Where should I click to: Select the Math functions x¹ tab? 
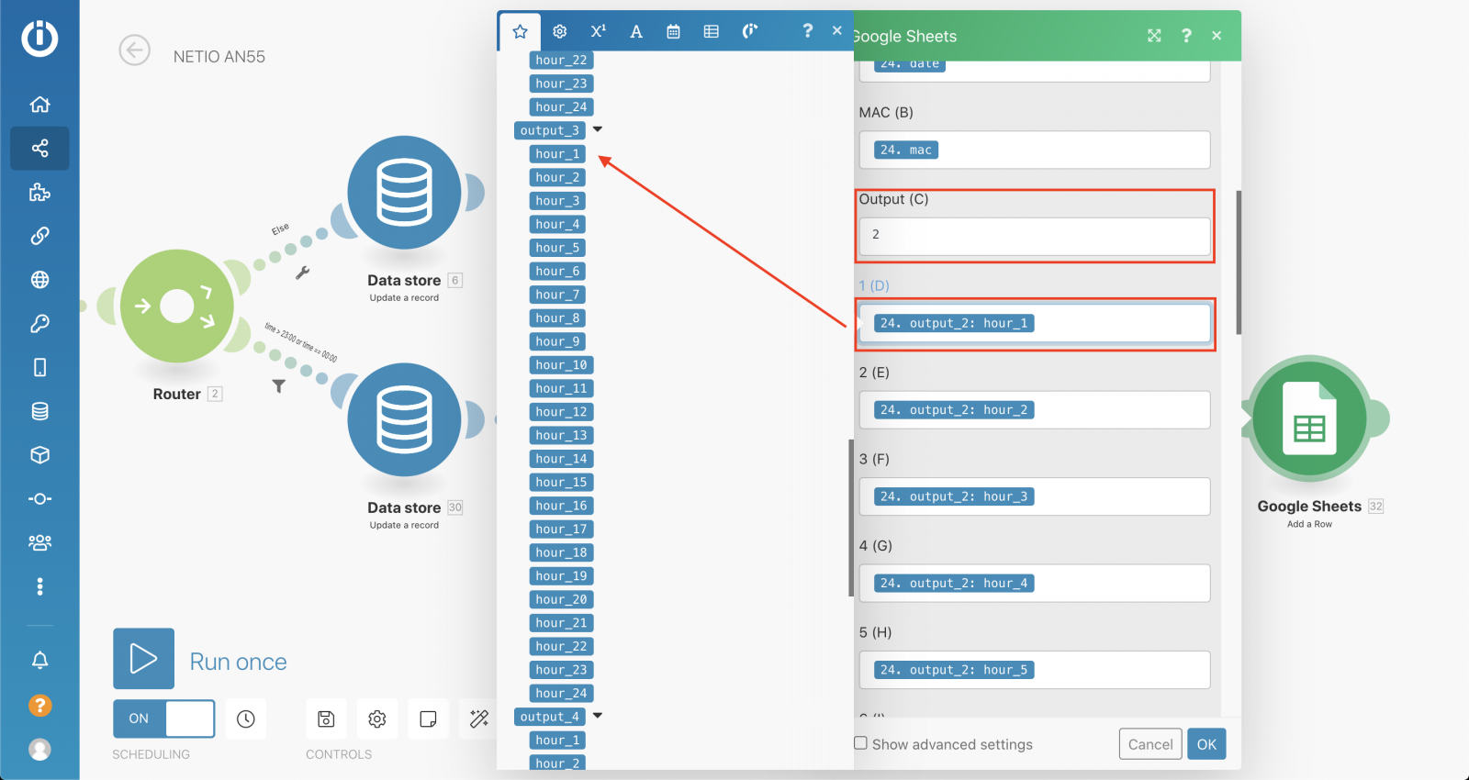tap(598, 31)
